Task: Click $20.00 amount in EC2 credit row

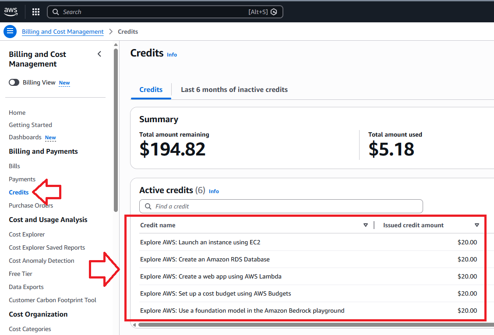Action: pos(467,242)
